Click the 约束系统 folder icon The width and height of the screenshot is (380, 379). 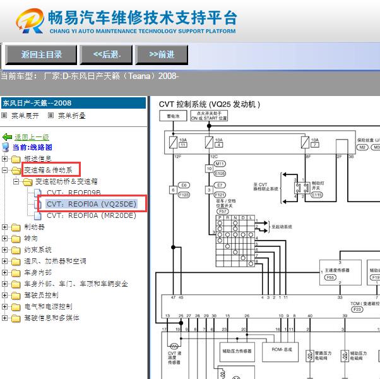coord(16,250)
